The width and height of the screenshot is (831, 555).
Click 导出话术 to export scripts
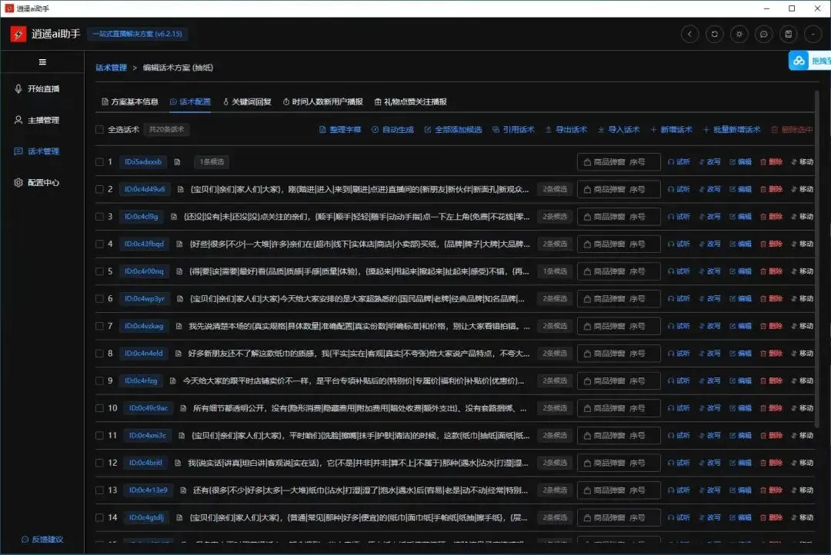point(566,129)
